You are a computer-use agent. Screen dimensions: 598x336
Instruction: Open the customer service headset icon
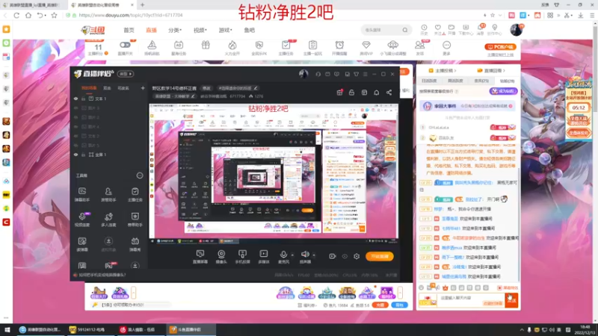pos(318,74)
